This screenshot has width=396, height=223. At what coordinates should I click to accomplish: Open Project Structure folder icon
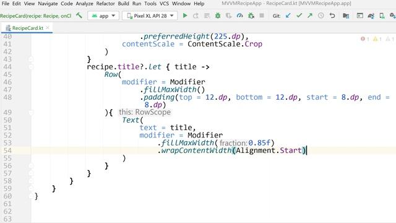(346, 15)
